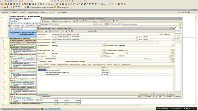Click the Обновить button in report toolbar
198x111 pixels.
13,13
